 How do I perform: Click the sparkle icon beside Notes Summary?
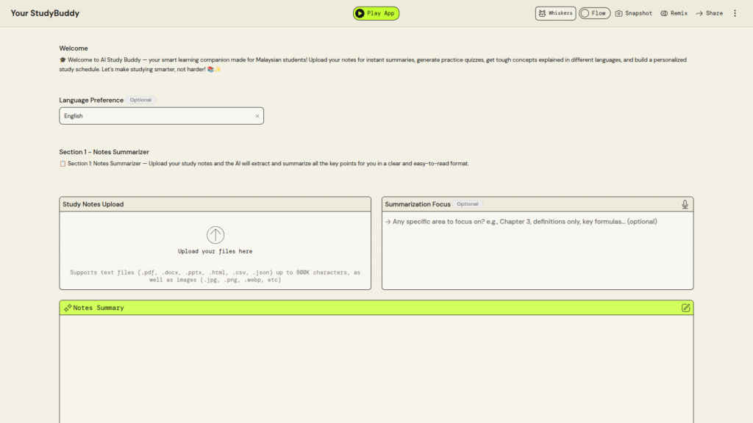point(67,308)
